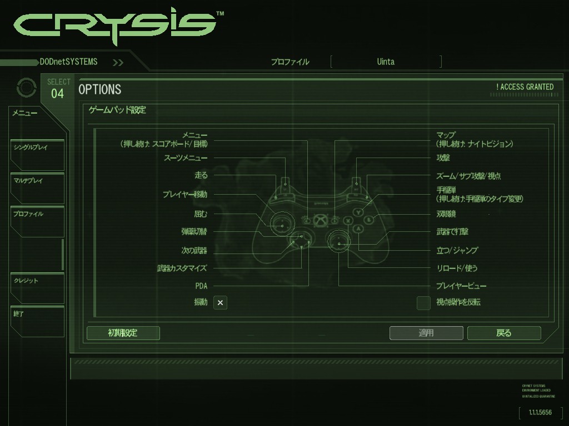Click the Y button on the controller diagram
This screenshot has height=426, width=569.
coord(358,212)
